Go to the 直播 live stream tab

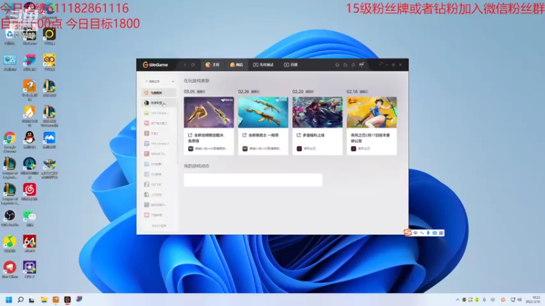pyautogui.click(x=291, y=65)
